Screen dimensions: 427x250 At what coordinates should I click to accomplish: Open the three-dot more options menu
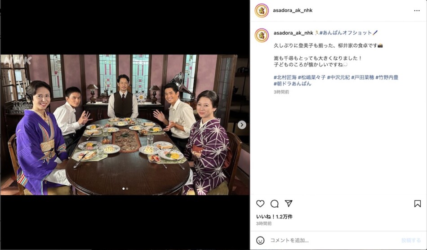tap(417, 11)
